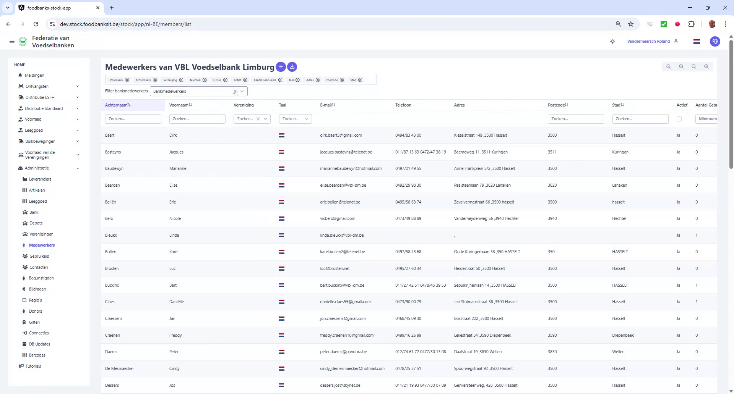The image size is (734, 394).
Task: Select the Bank icon in sidebar
Action: (26, 212)
